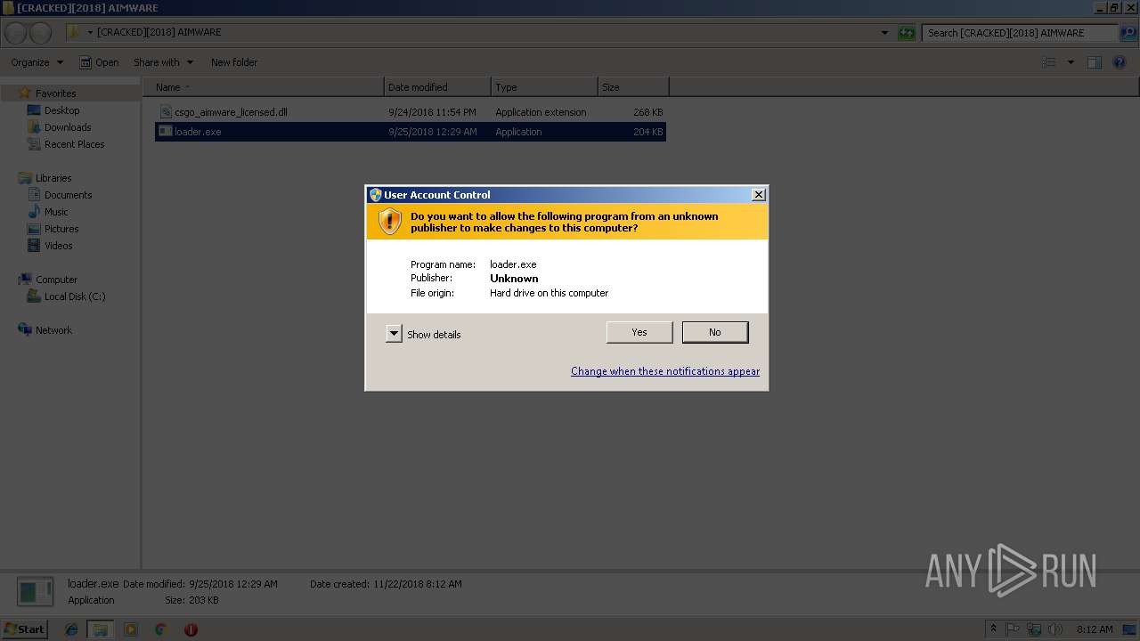This screenshot has height=641, width=1140.
Task: Open the Share with dropdown
Action: pos(163,62)
